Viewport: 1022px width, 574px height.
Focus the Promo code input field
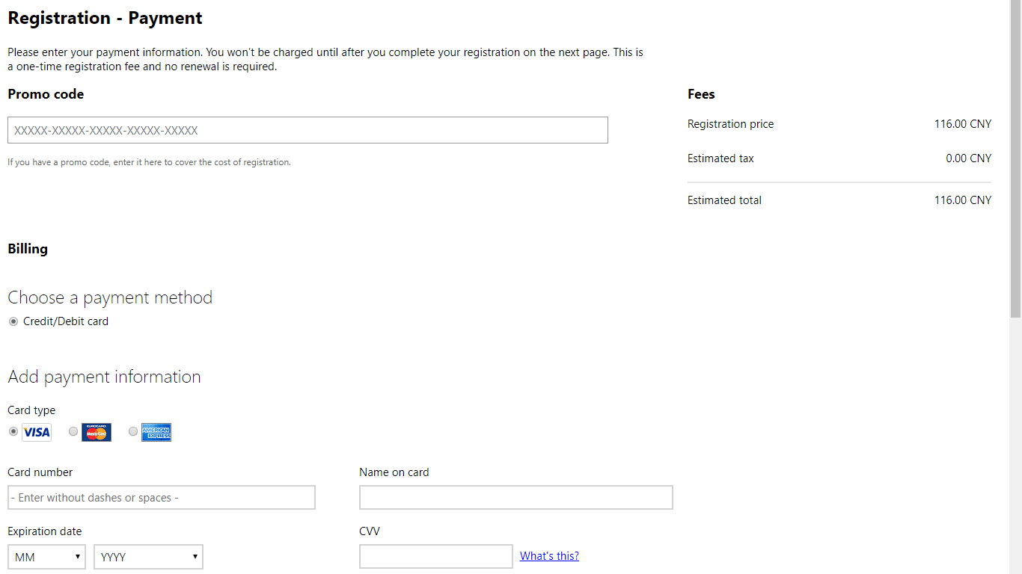(307, 130)
